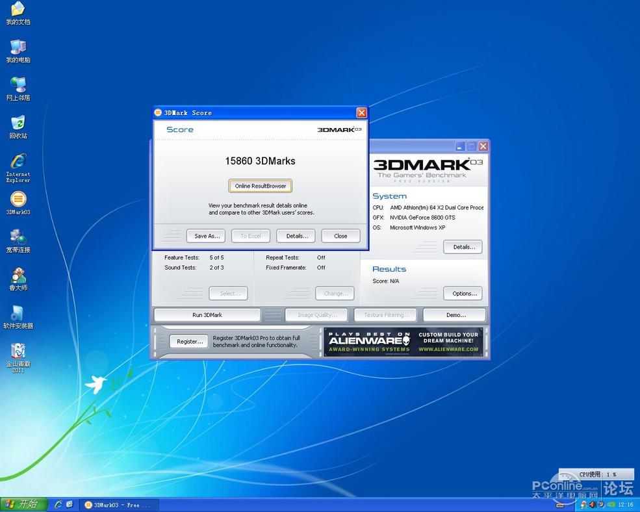
Task: Click the Run 3DMark button
Action: 207,315
